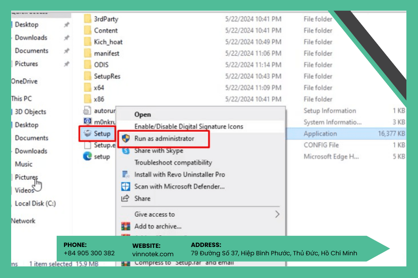This screenshot has height=278, width=418.
Task: Select OneDrive in the navigation pane
Action: click(x=24, y=81)
